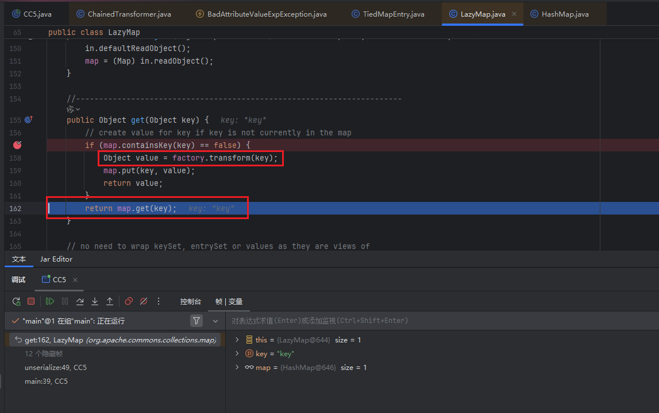659x413 pixels.
Task: Open the View Breakpoints dialog
Action: coord(129,301)
